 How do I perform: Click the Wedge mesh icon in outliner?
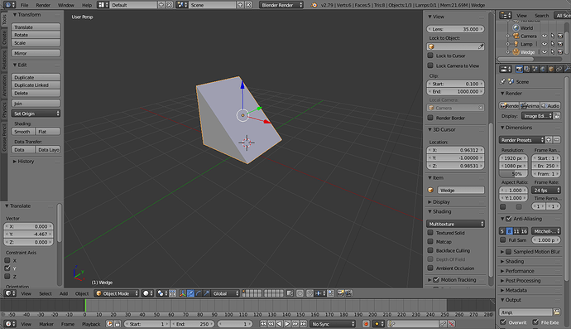[516, 51]
